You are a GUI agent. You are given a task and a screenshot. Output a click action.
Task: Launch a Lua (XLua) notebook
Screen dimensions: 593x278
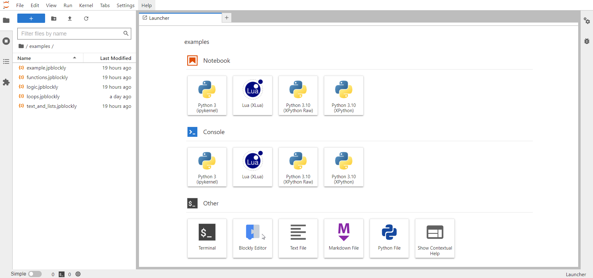click(x=253, y=96)
